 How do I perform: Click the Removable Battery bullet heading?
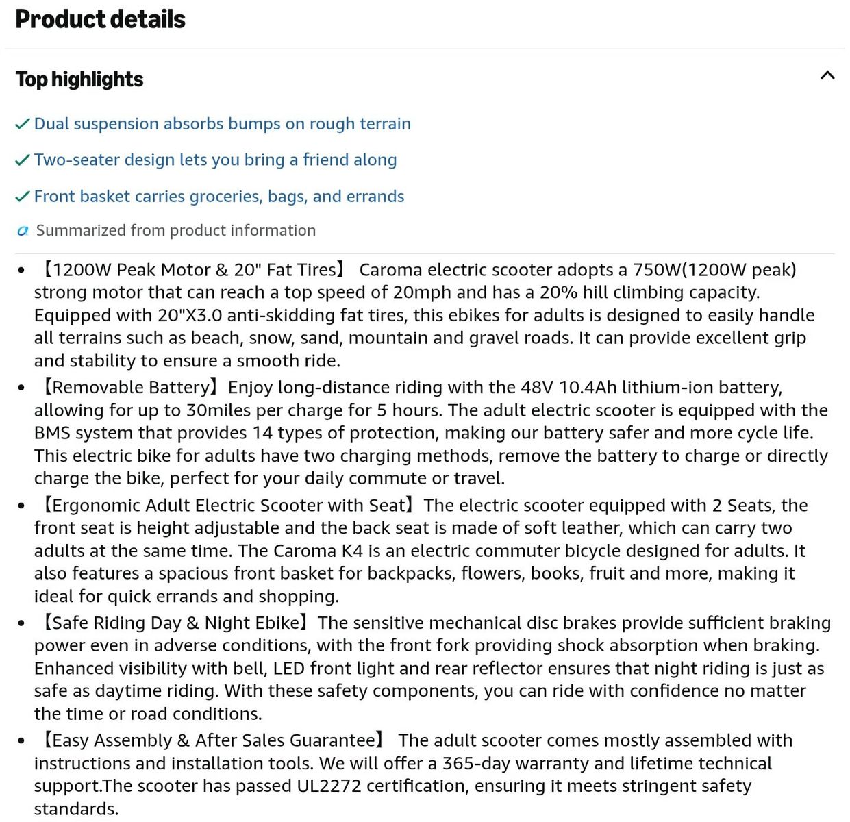coord(129,388)
